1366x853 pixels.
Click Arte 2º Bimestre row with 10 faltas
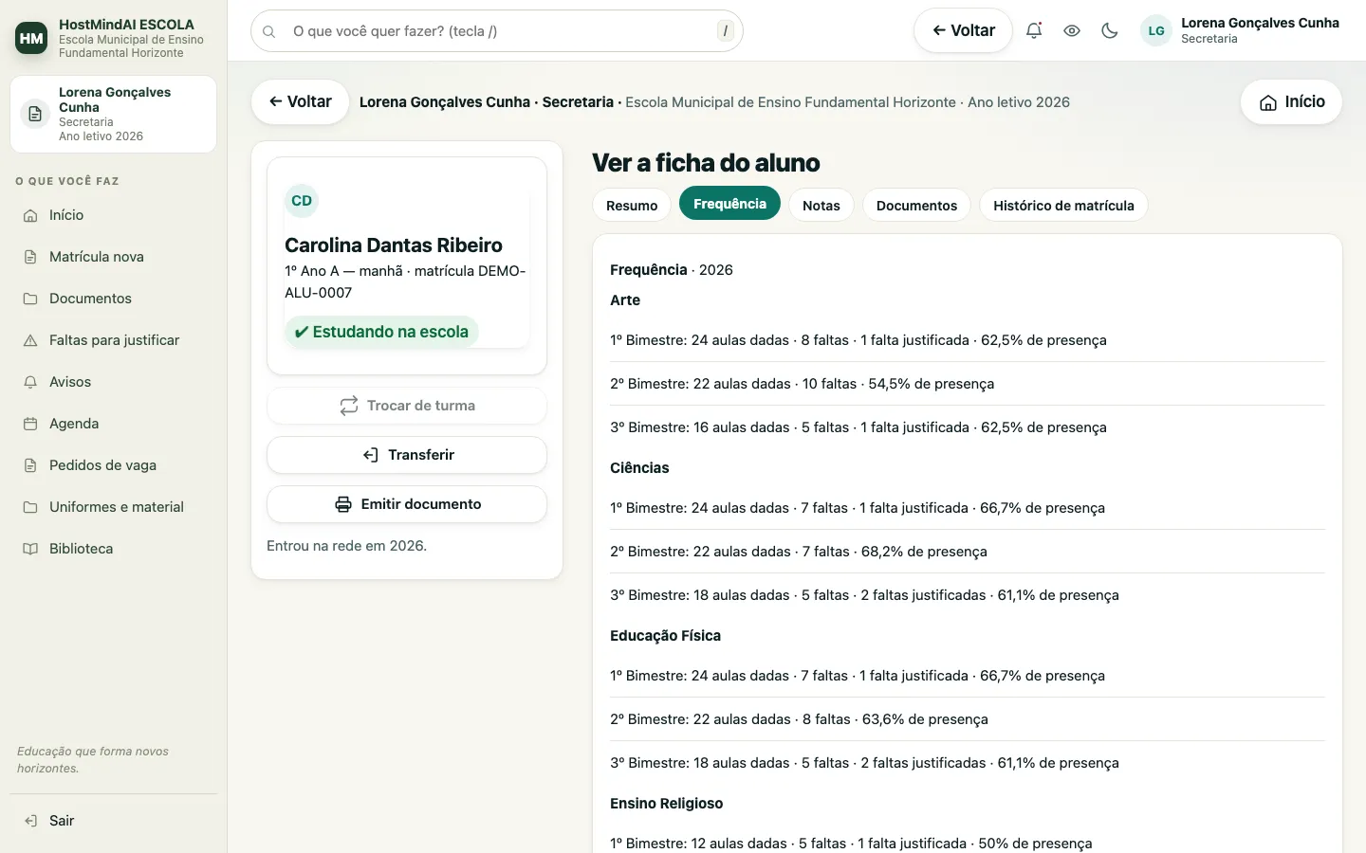coord(968,384)
